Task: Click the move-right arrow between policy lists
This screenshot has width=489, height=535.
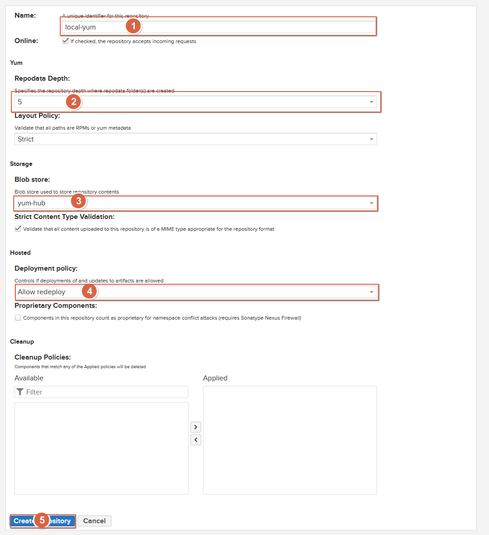Action: [196, 427]
